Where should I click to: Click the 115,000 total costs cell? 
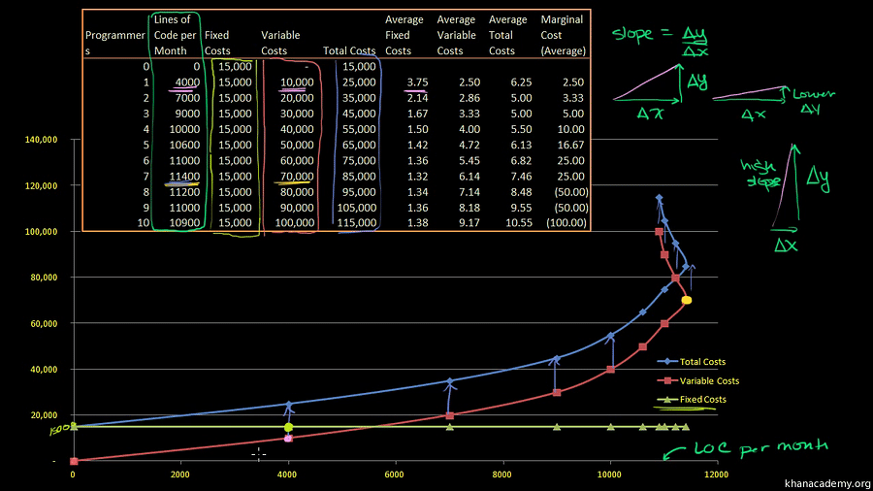[356, 222]
